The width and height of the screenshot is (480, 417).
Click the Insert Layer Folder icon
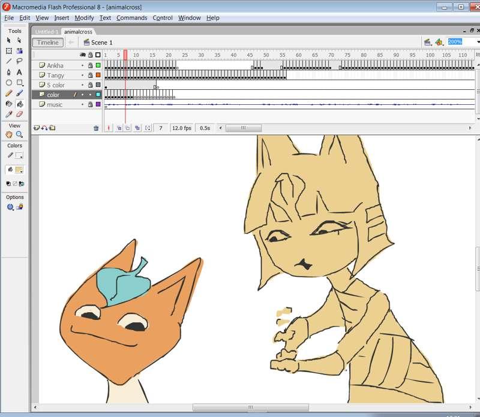[52, 128]
